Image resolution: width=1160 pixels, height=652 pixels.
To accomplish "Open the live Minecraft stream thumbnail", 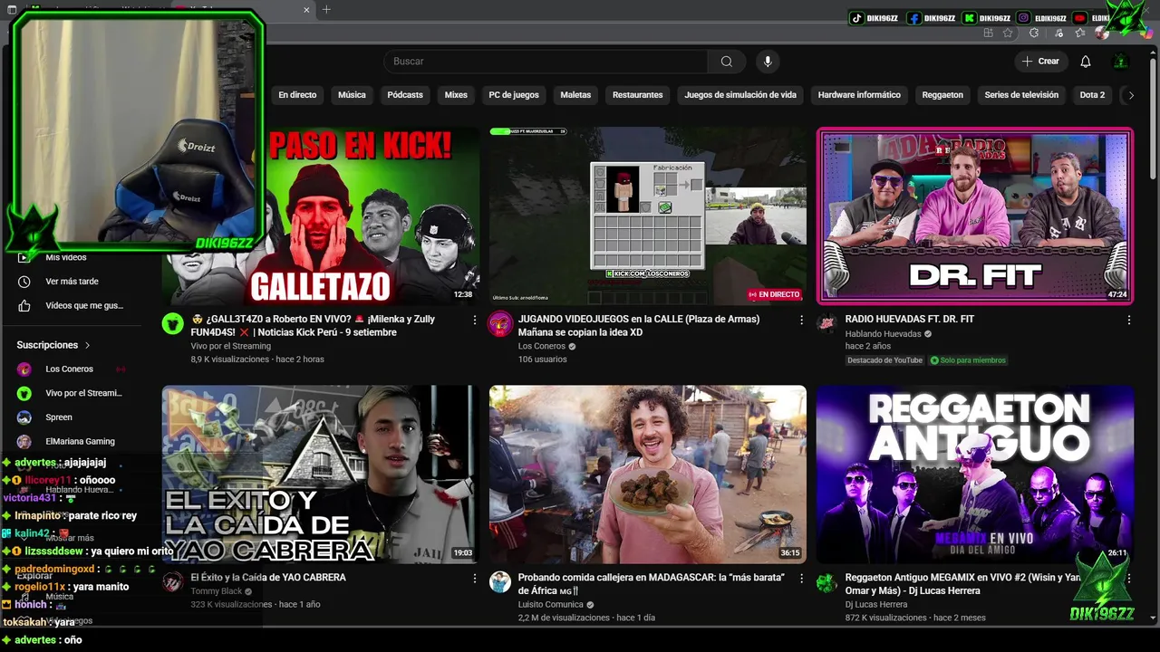I will coord(647,216).
